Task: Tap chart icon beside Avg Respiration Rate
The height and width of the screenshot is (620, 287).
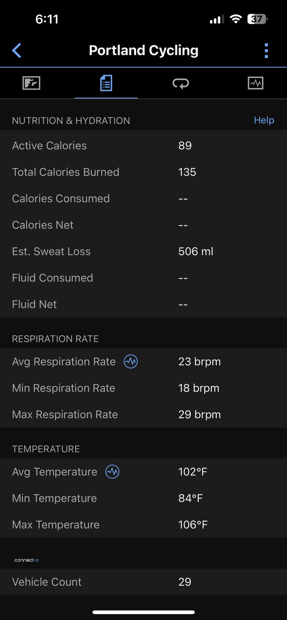Action: (x=131, y=362)
